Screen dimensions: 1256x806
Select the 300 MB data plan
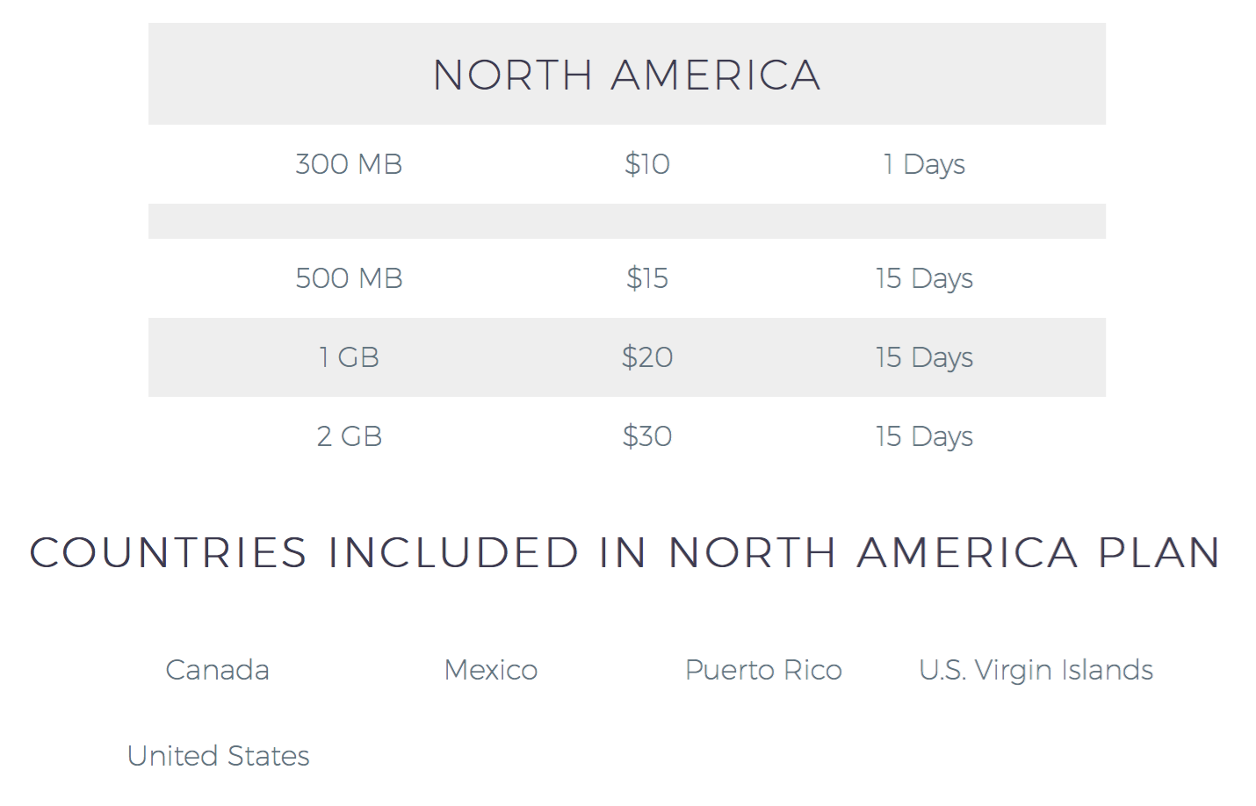click(349, 164)
